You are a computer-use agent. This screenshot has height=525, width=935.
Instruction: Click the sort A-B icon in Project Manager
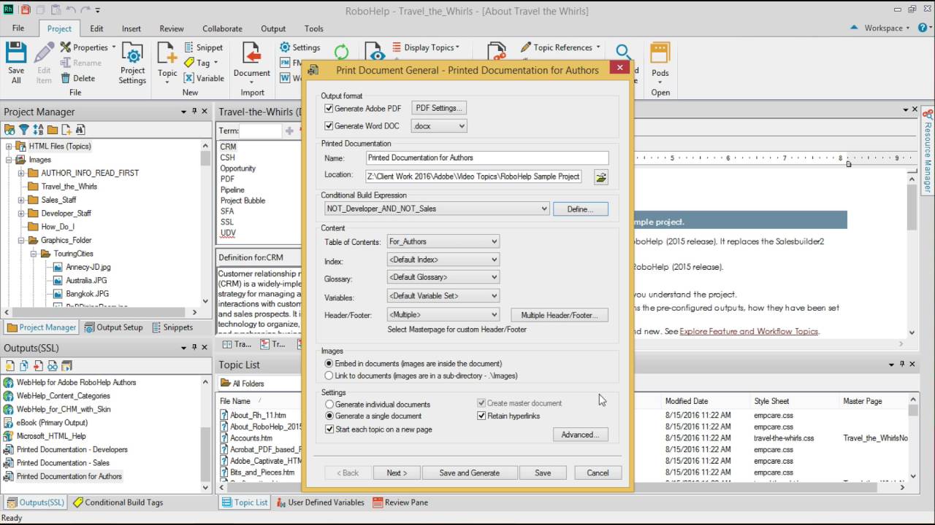(x=38, y=130)
